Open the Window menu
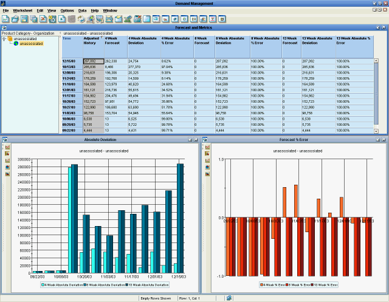The height and width of the screenshot is (302, 389). [x=110, y=11]
